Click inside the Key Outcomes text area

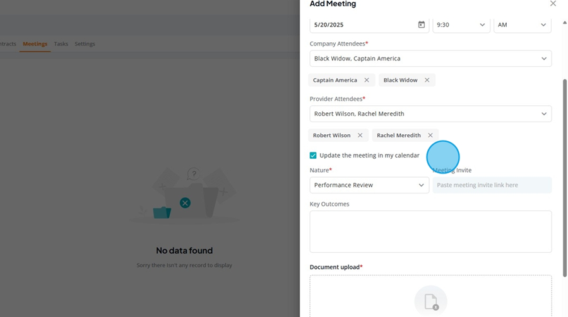pos(430,231)
